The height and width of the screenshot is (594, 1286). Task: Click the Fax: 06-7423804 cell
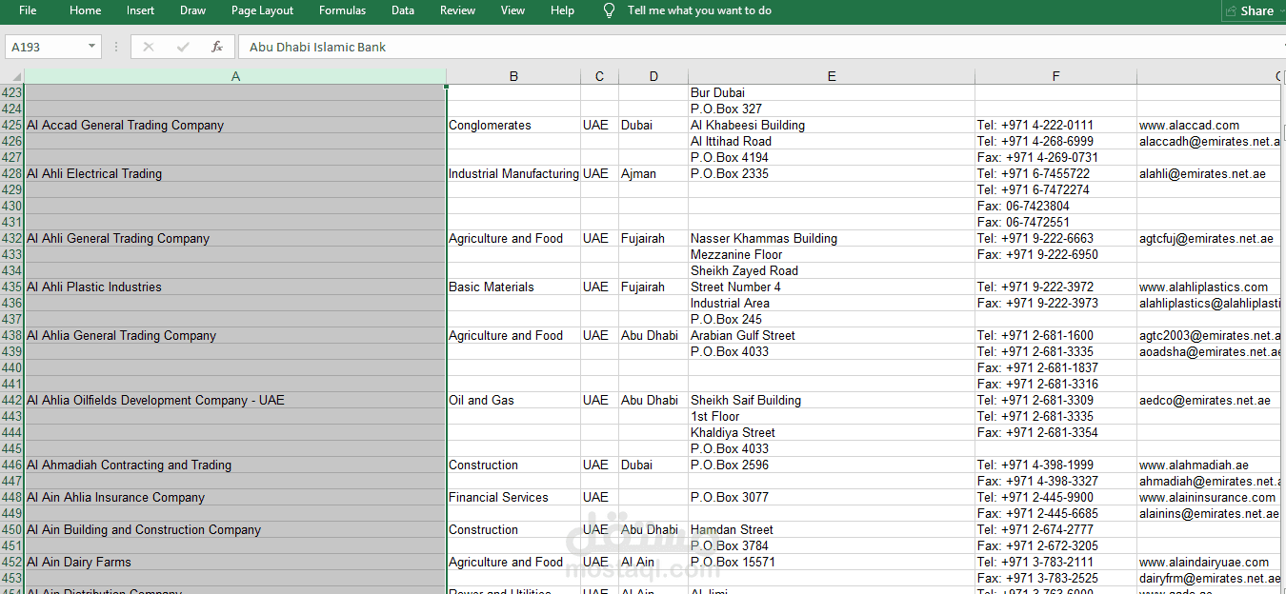point(1055,206)
